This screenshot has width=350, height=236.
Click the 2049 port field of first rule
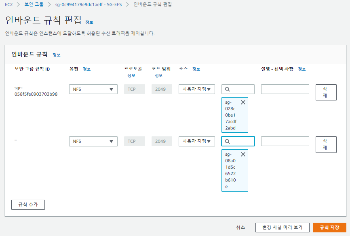point(162,89)
